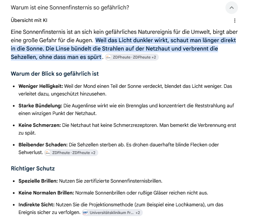Click the 'Bleibender Schaden:' bullet label
Screen dimensions: 270x222
[43, 145]
